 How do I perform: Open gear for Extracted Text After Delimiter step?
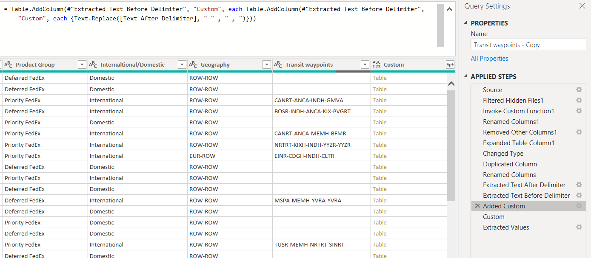point(579,185)
